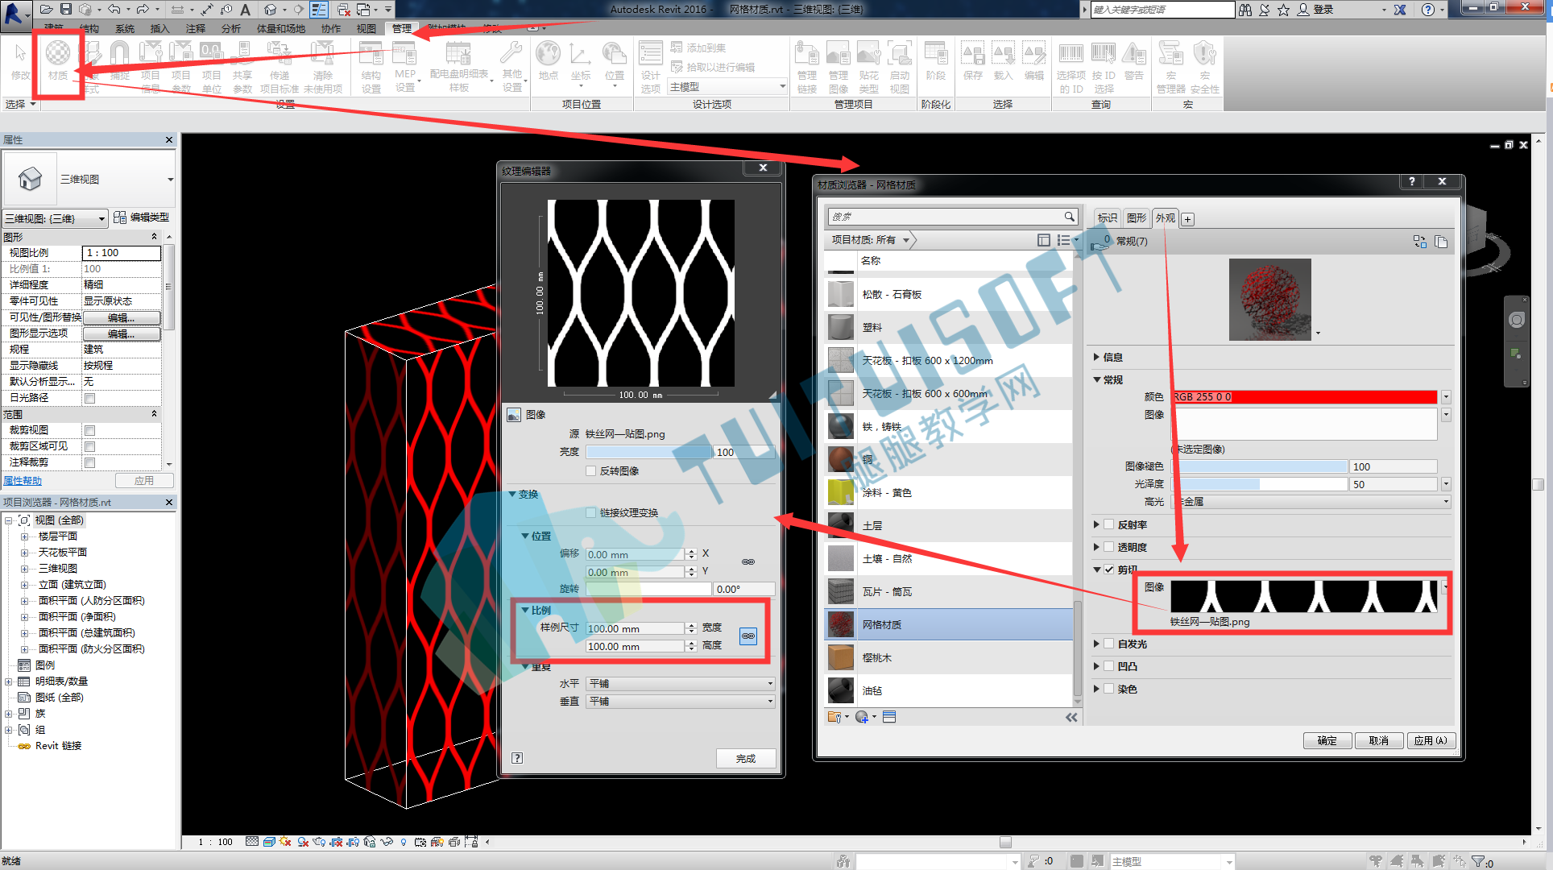The height and width of the screenshot is (870, 1553).
Task: Click the aspect ratio lock icon beside sample size
Action: (748, 636)
